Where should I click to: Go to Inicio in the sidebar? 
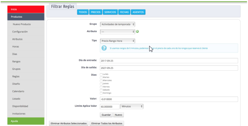tap(26, 9)
